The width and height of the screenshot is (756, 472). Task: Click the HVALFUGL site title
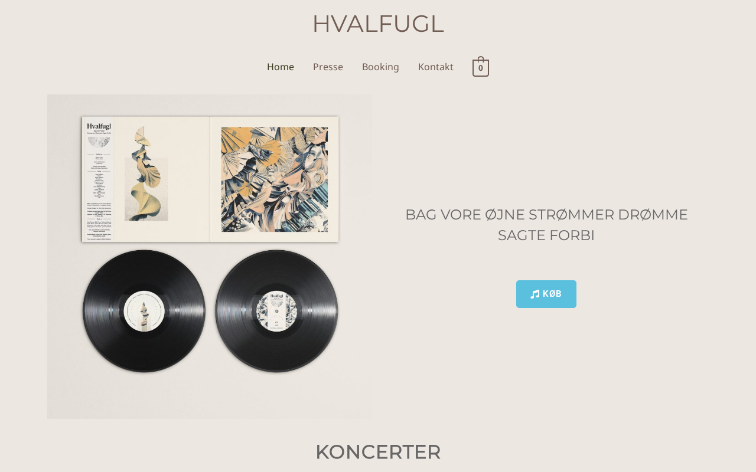pyautogui.click(x=378, y=24)
